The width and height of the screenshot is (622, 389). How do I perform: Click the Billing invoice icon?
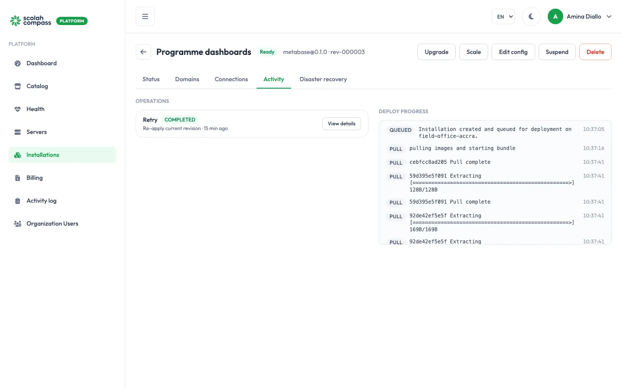click(18, 178)
